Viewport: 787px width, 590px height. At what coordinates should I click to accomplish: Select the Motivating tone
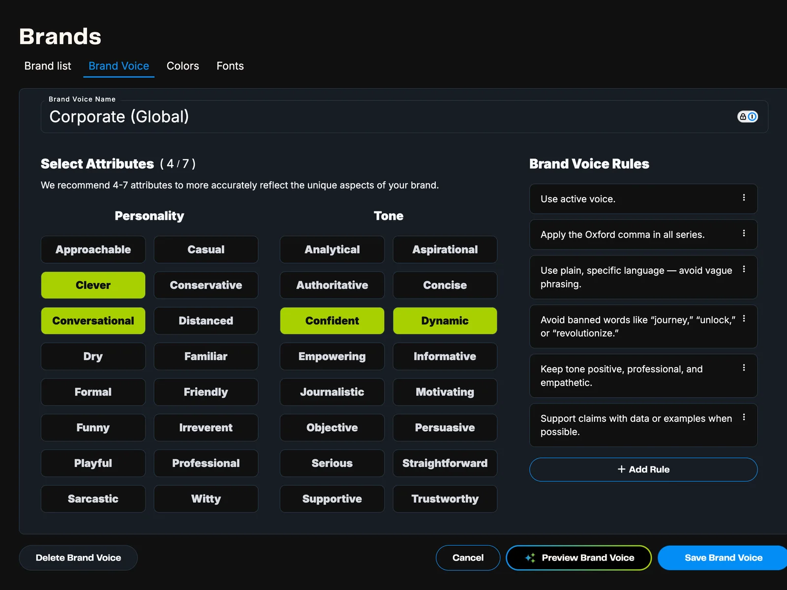pyautogui.click(x=445, y=392)
